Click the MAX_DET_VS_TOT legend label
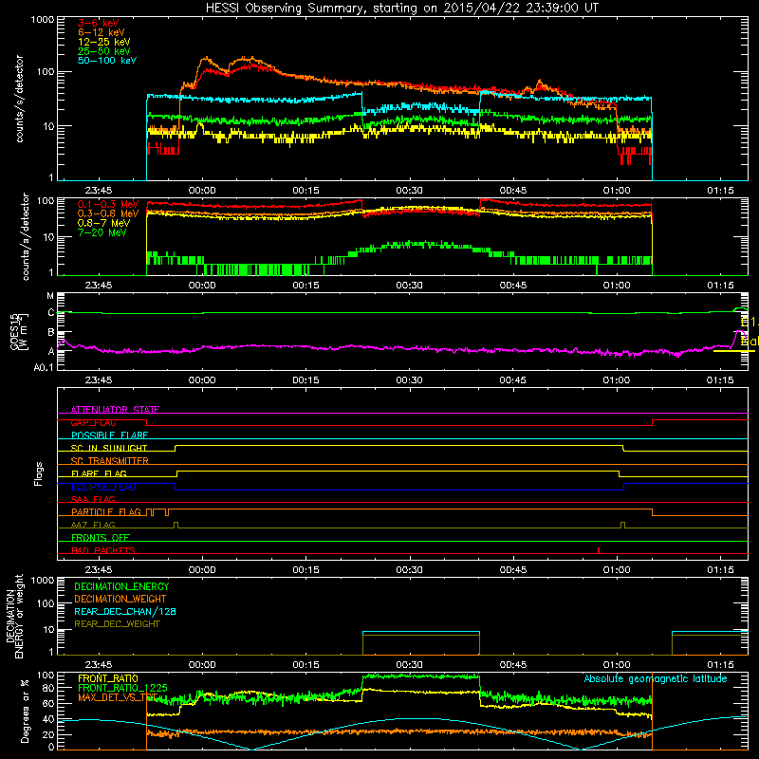The image size is (759, 759). (x=118, y=697)
